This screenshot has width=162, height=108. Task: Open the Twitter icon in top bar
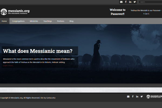point(135,2)
